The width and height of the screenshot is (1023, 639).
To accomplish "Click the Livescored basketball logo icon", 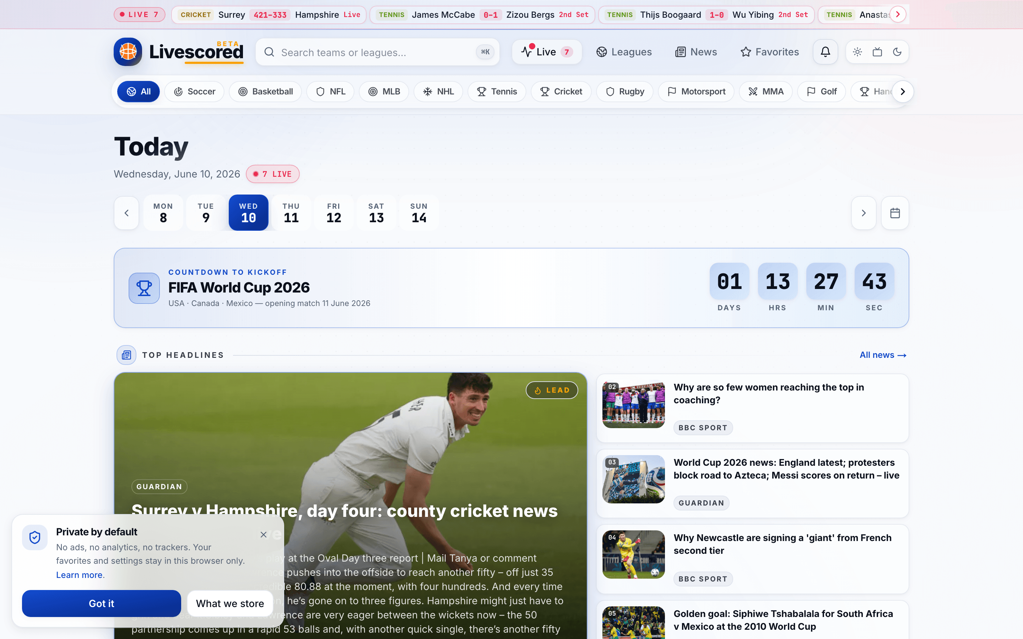I will (x=128, y=51).
